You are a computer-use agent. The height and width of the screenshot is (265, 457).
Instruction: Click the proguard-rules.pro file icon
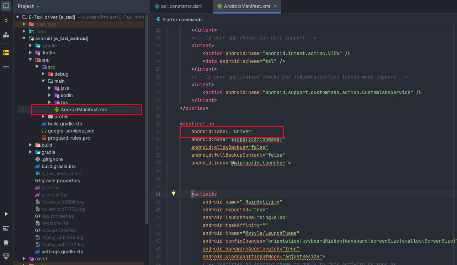(x=44, y=138)
